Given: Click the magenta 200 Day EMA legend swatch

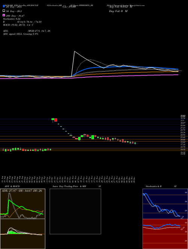Looking at the screenshot, I should click(x=4, y=15).
